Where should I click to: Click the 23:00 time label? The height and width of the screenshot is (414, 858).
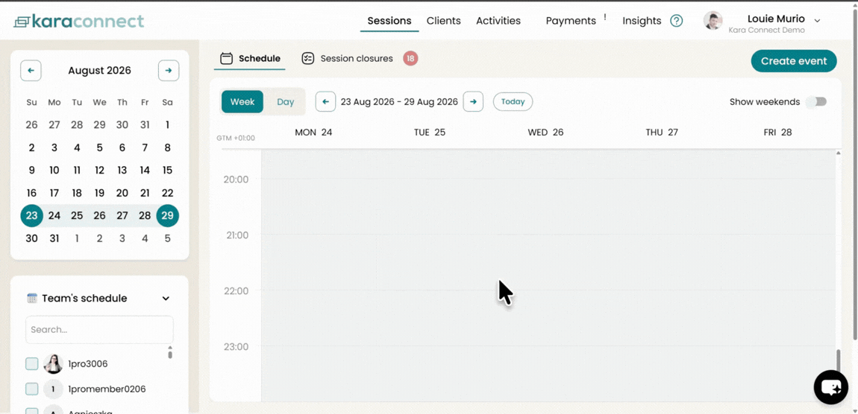click(236, 346)
